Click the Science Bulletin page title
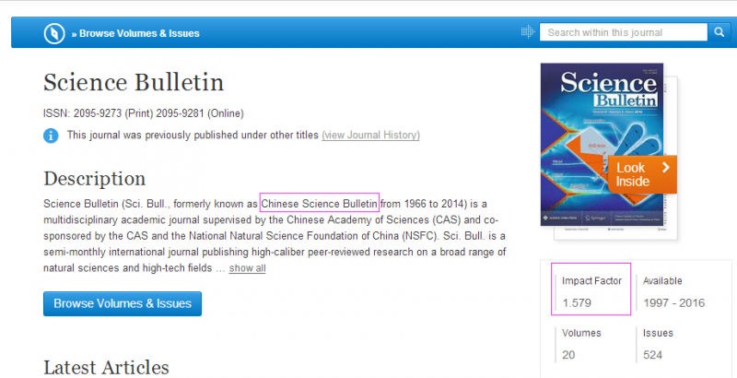This screenshot has width=737, height=378. pyautogui.click(x=134, y=82)
